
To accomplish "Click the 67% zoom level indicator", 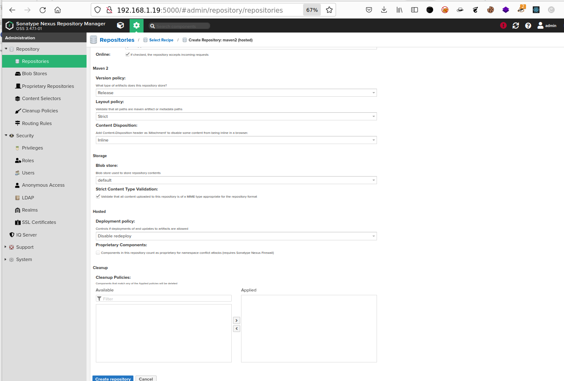I will 312,10.
